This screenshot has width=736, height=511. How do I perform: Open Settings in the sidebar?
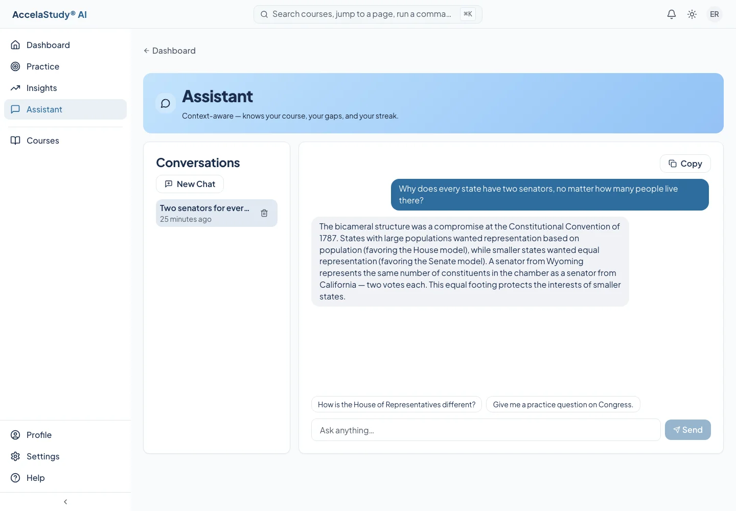(x=65, y=456)
